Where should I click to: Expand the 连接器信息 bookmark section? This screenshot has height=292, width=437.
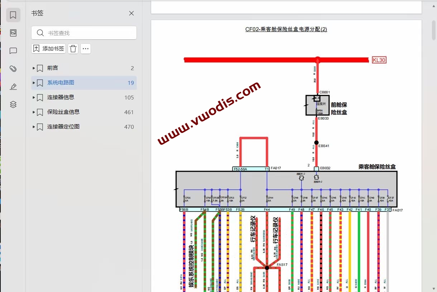(33, 97)
